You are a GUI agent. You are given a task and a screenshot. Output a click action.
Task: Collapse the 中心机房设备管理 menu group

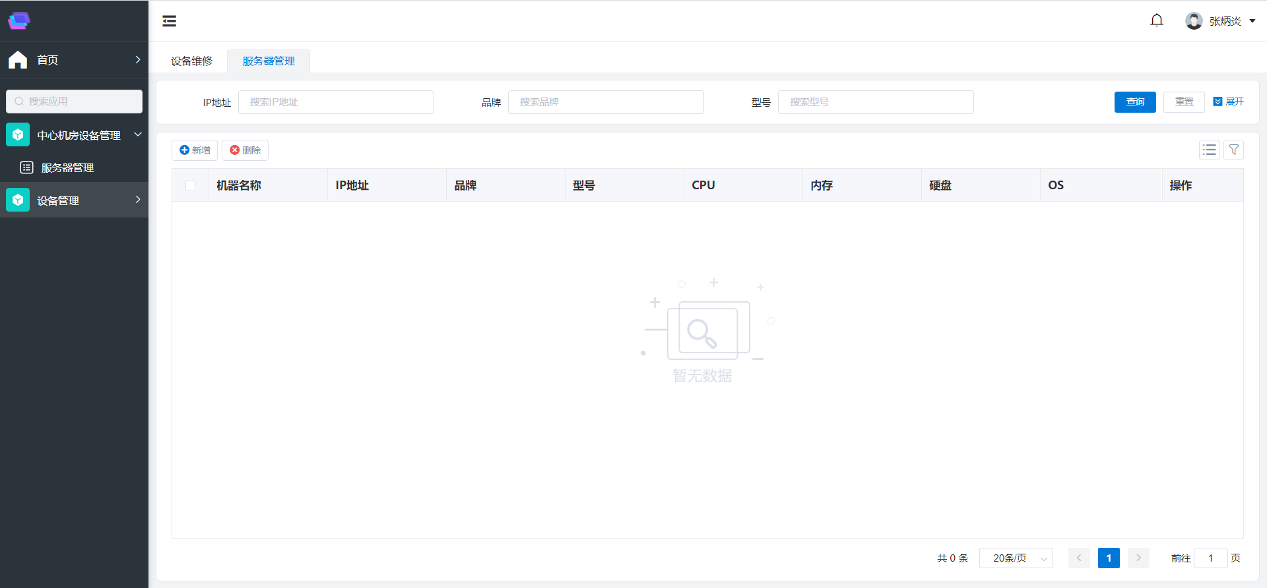(x=138, y=134)
